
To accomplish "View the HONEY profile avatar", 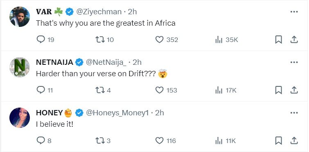I will point(20,118).
